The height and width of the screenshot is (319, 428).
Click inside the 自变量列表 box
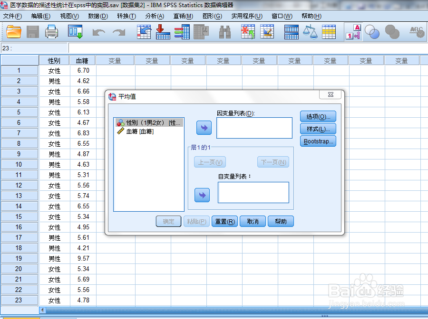pos(253,192)
